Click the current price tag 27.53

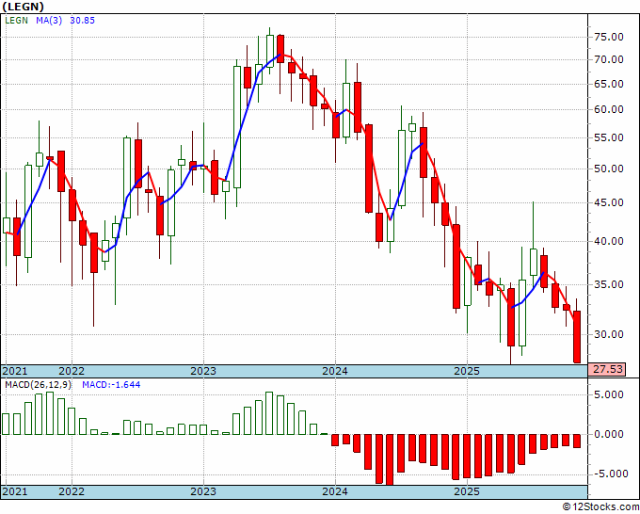click(x=607, y=369)
